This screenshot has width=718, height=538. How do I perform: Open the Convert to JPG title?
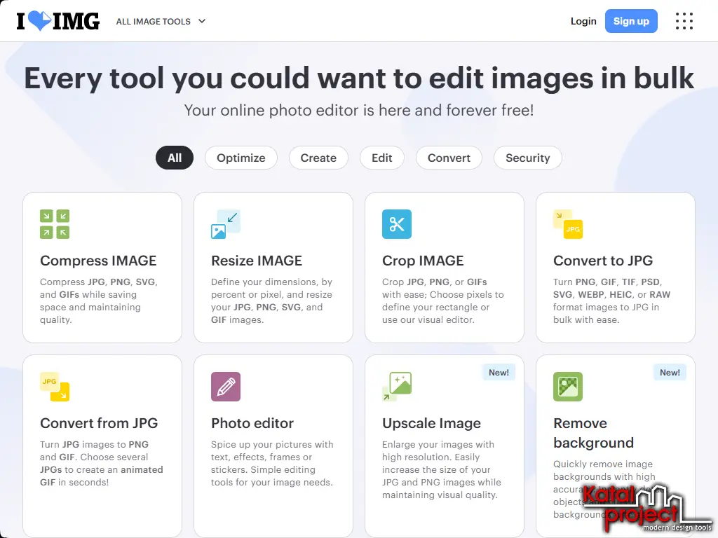[602, 261]
